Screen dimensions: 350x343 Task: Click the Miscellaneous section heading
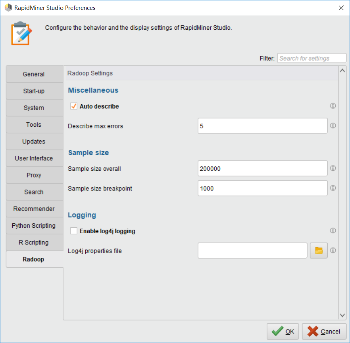click(x=93, y=90)
